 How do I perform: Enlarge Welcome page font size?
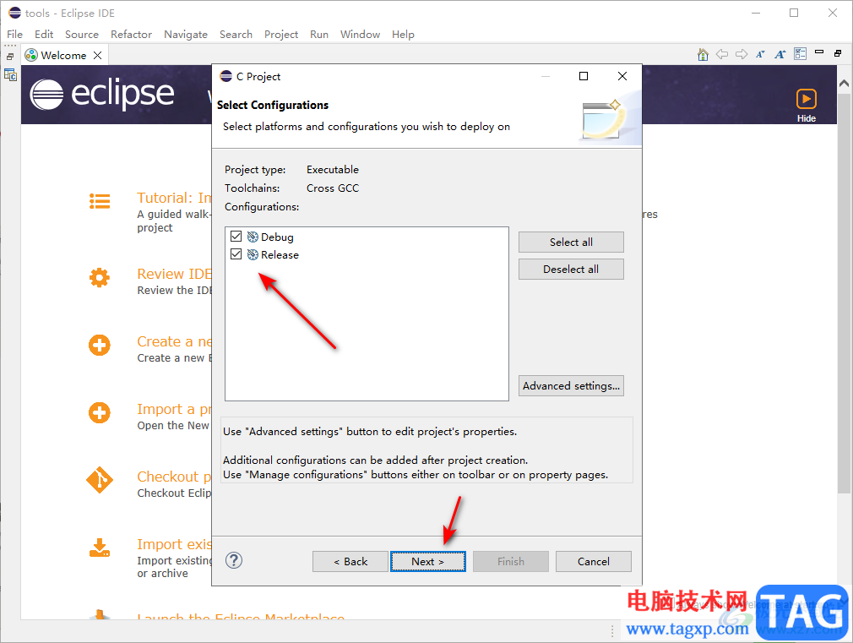click(780, 54)
